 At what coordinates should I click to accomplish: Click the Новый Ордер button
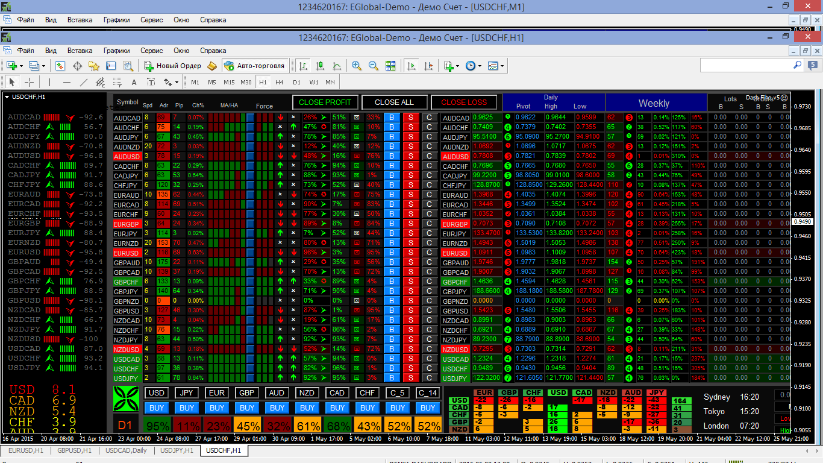click(173, 66)
